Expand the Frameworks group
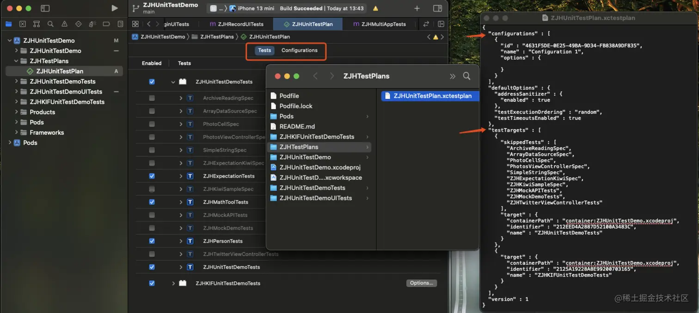This screenshot has height=313, width=699. pos(17,132)
